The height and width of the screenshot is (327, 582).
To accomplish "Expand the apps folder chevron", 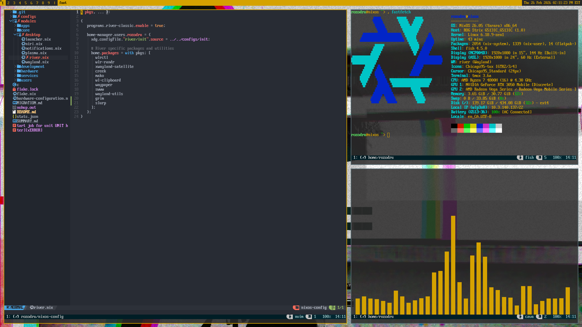I will [x=15, y=26].
